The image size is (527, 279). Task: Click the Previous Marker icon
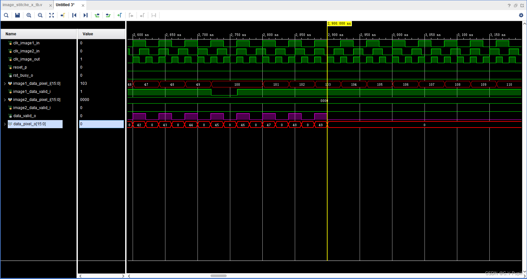point(131,15)
